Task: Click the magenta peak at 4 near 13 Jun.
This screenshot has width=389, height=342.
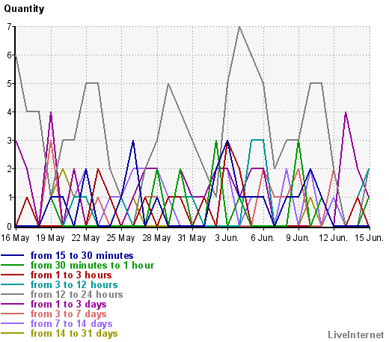Action: 346,112
